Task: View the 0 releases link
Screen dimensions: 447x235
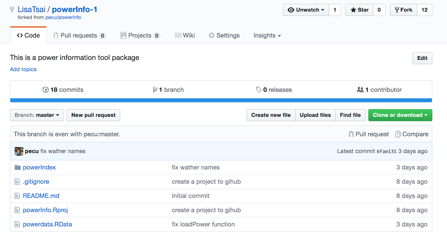Action: click(x=274, y=90)
